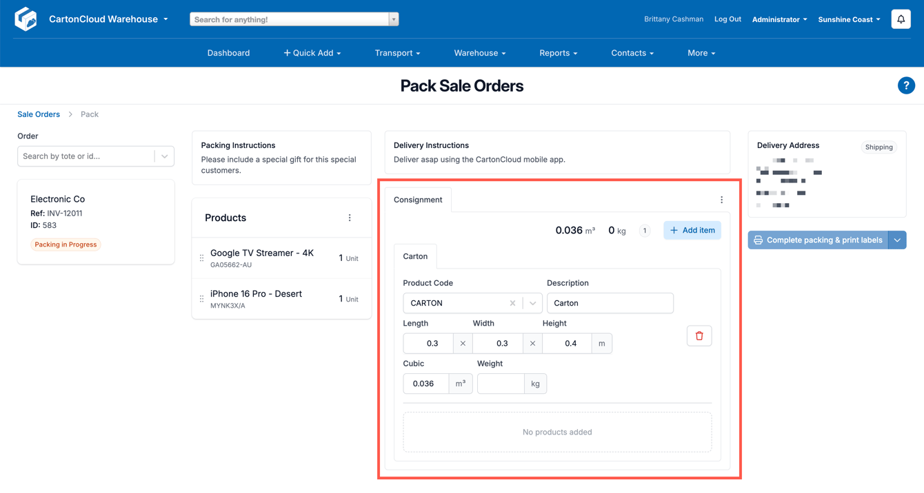
Task: Click the empty Weight input field
Action: coord(501,384)
